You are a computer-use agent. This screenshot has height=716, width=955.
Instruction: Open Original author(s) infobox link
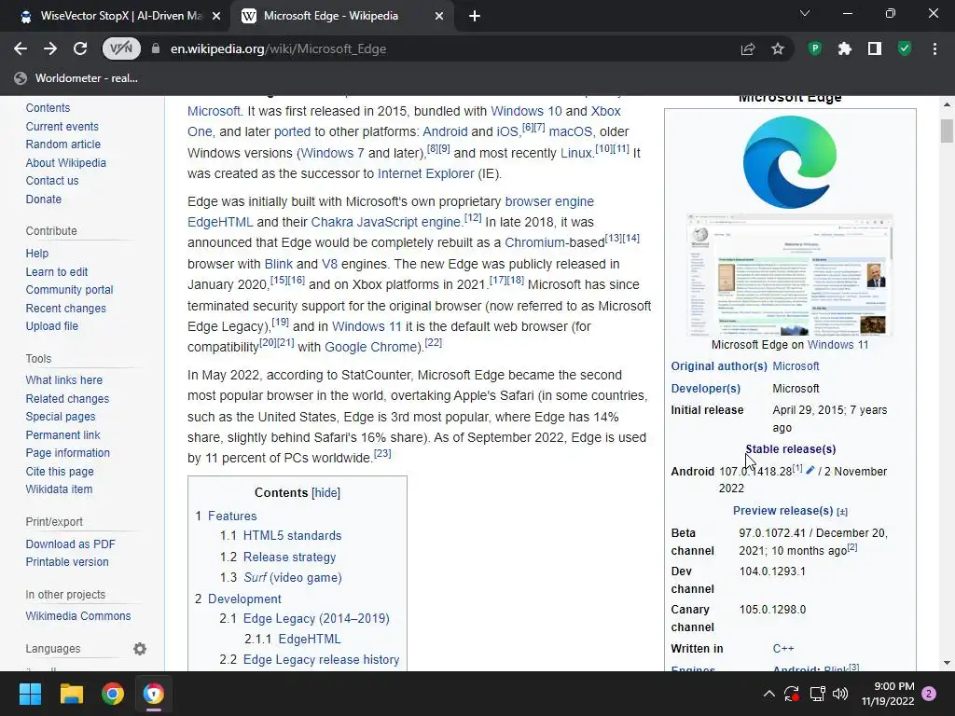(x=719, y=365)
